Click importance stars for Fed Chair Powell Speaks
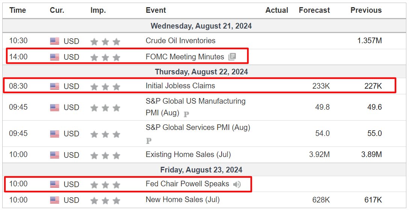 point(106,185)
